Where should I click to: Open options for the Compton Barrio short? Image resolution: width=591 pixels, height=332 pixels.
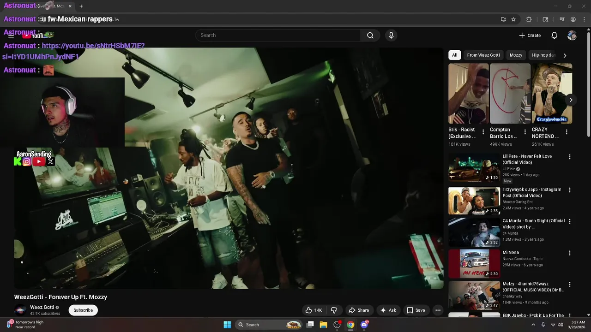(525, 132)
